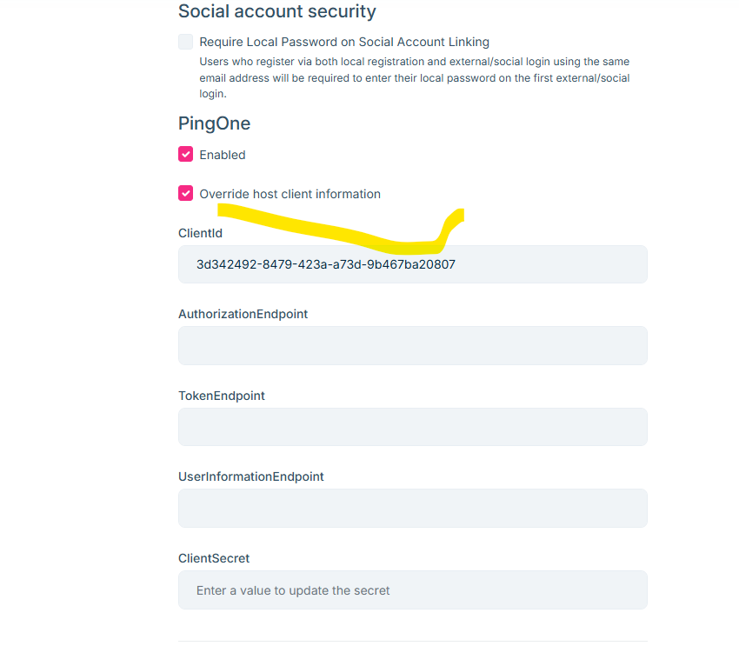Click the UserInformationEndpoint field label
The height and width of the screenshot is (666, 739).
tap(250, 477)
